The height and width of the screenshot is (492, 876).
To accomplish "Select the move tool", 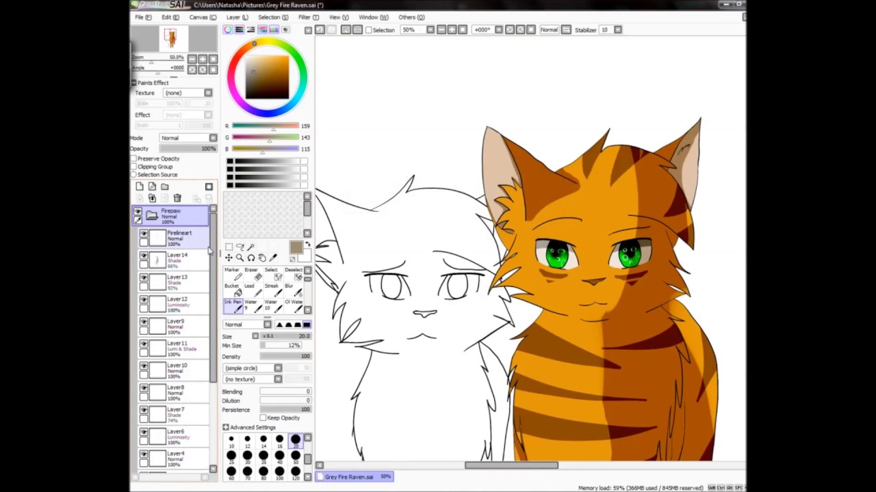I will (x=229, y=258).
